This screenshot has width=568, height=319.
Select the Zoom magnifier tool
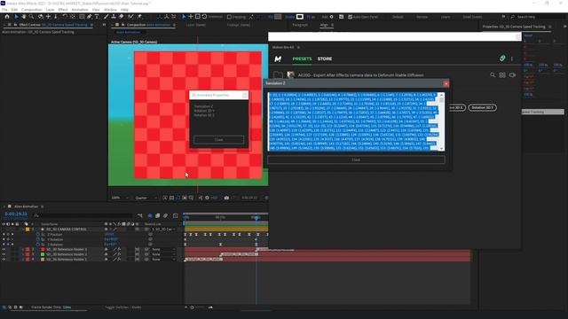pyautogui.click(x=32, y=17)
